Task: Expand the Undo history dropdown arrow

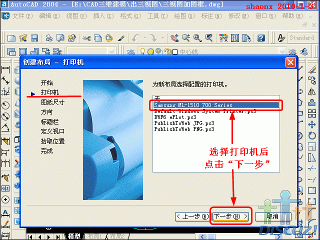Action: 145,38
